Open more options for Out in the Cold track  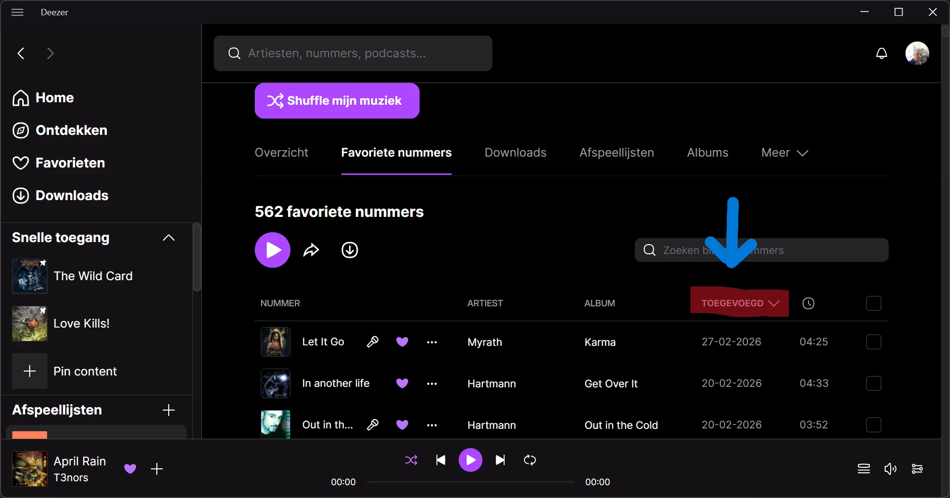432,425
